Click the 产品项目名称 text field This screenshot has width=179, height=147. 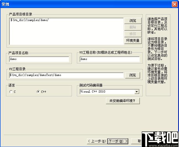pyautogui.click(x=39, y=59)
